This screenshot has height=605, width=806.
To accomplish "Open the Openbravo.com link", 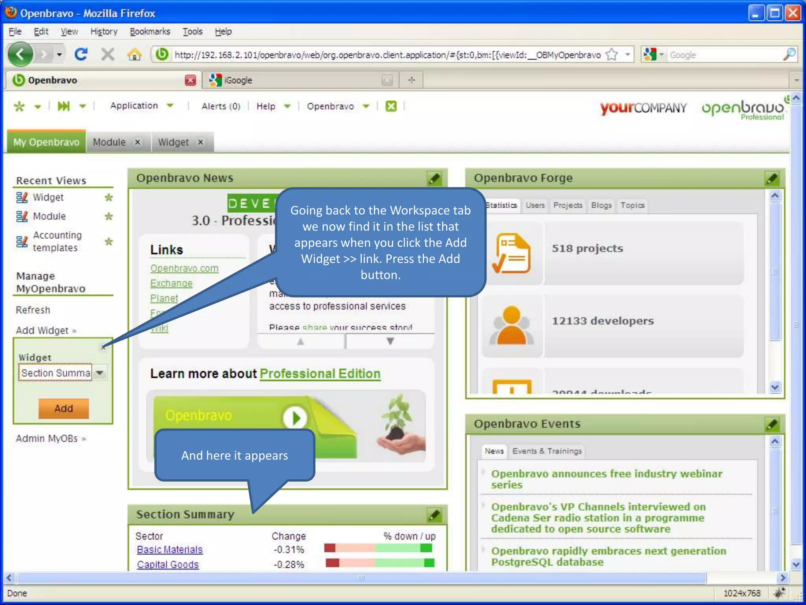I will click(x=184, y=269).
